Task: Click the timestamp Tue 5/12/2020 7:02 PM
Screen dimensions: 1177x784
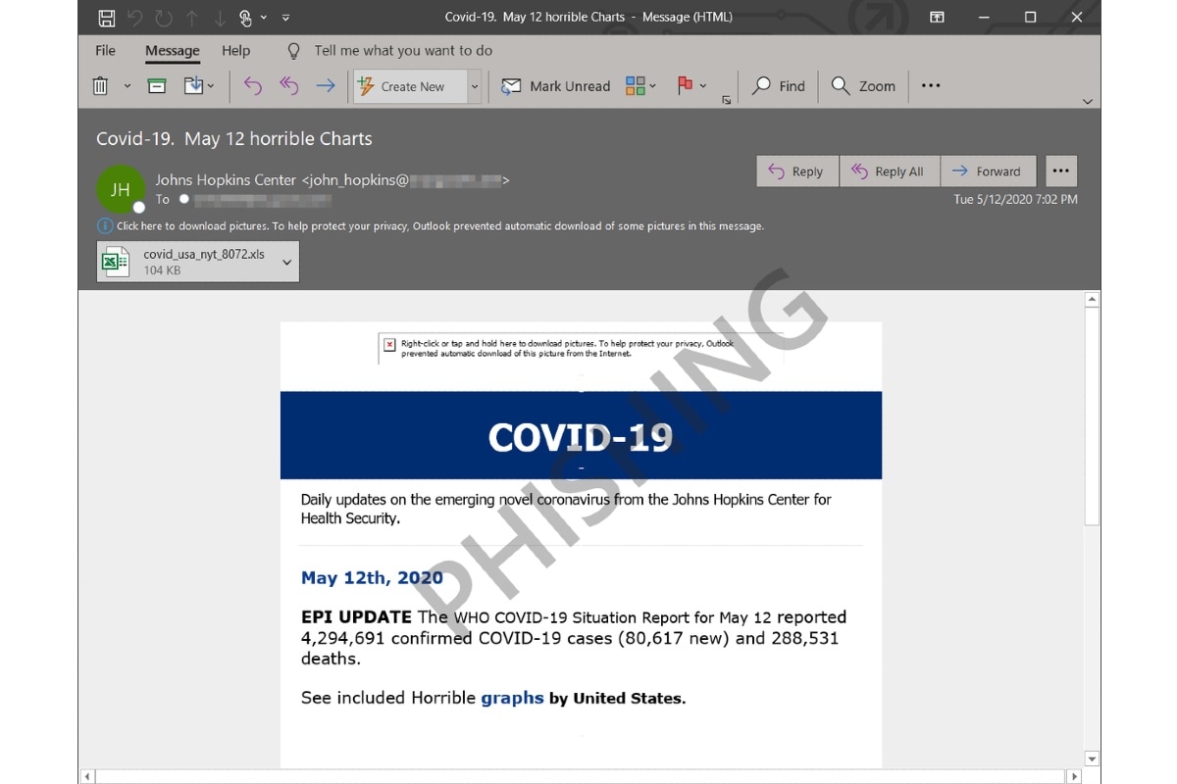Action: pos(1015,199)
